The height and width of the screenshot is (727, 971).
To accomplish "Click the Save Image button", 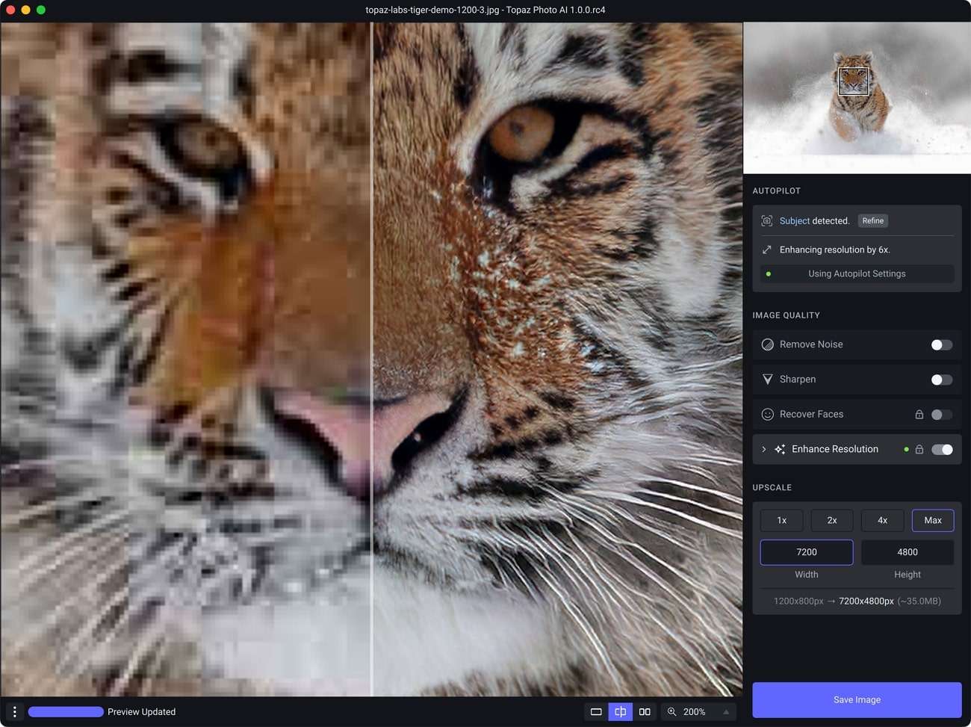I will [x=857, y=699].
